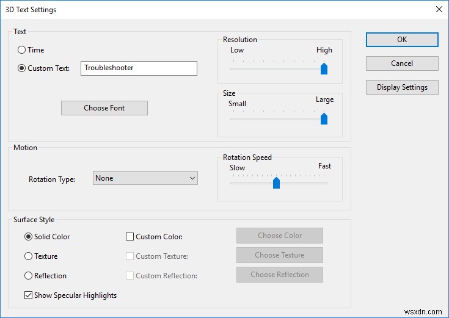Image resolution: width=449 pixels, height=318 pixels.
Task: Click the Resolution slider thumb
Action: [x=324, y=68]
